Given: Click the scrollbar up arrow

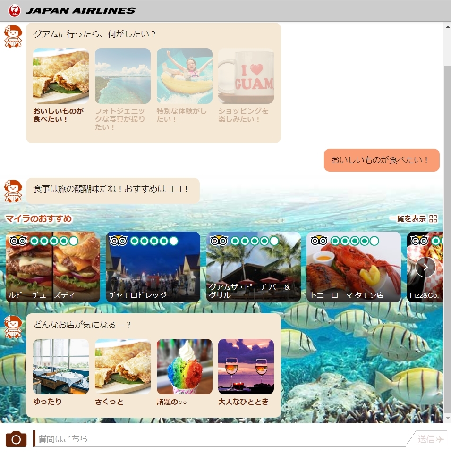Looking at the screenshot, I should pyautogui.click(x=448, y=27).
